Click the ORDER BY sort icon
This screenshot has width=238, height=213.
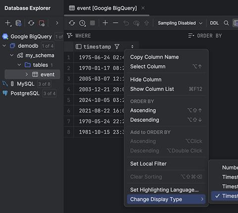[191, 36]
